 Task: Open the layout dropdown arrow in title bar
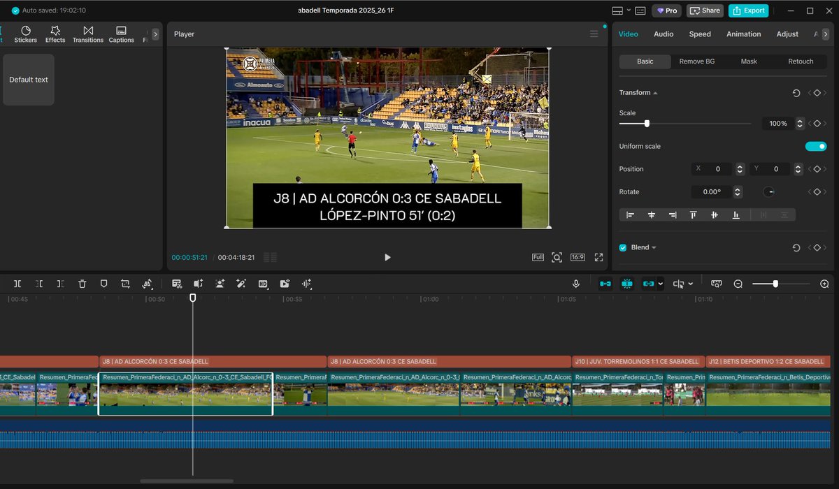point(629,10)
